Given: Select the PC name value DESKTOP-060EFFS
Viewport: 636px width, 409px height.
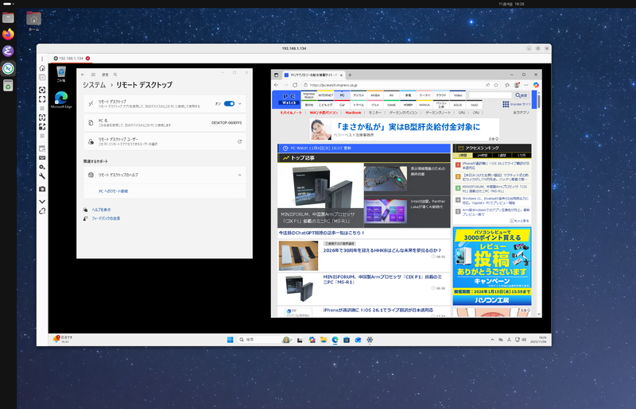Looking at the screenshot, I should (x=227, y=122).
